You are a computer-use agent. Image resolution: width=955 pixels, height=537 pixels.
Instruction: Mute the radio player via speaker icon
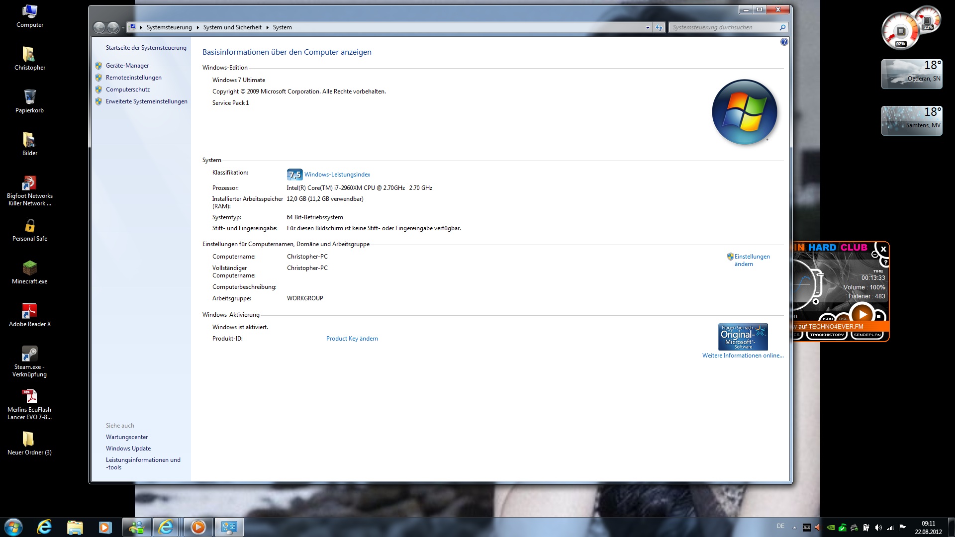816,301
